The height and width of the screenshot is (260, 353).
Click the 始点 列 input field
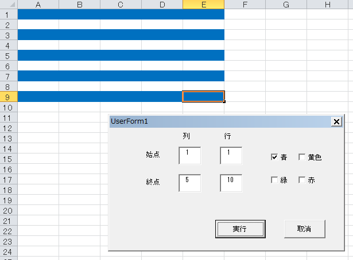point(189,155)
